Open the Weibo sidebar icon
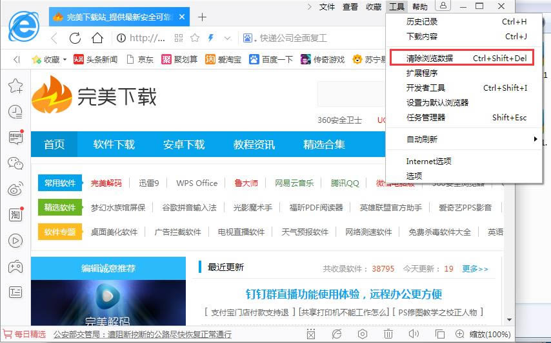This screenshot has height=343, width=551. (15, 189)
